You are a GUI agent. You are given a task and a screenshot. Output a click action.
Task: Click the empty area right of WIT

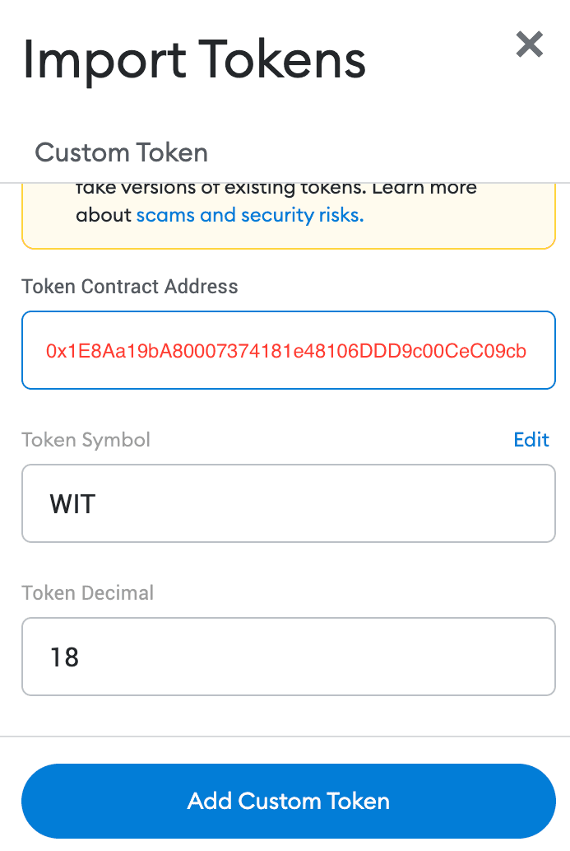coord(325,503)
